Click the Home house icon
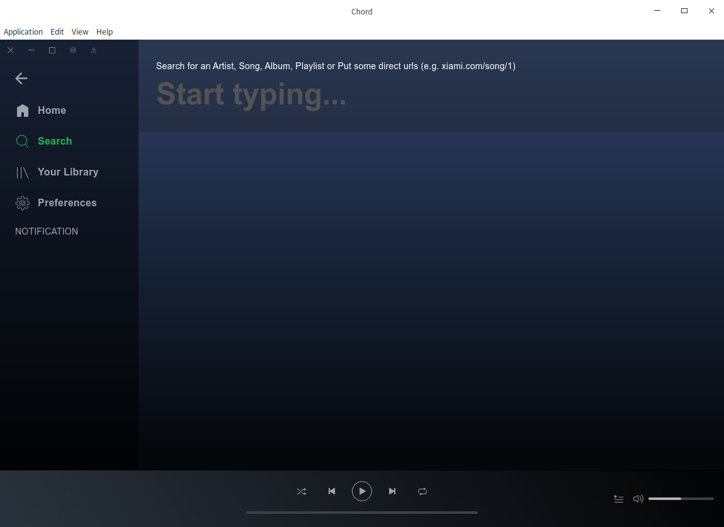724x527 pixels. [x=23, y=111]
